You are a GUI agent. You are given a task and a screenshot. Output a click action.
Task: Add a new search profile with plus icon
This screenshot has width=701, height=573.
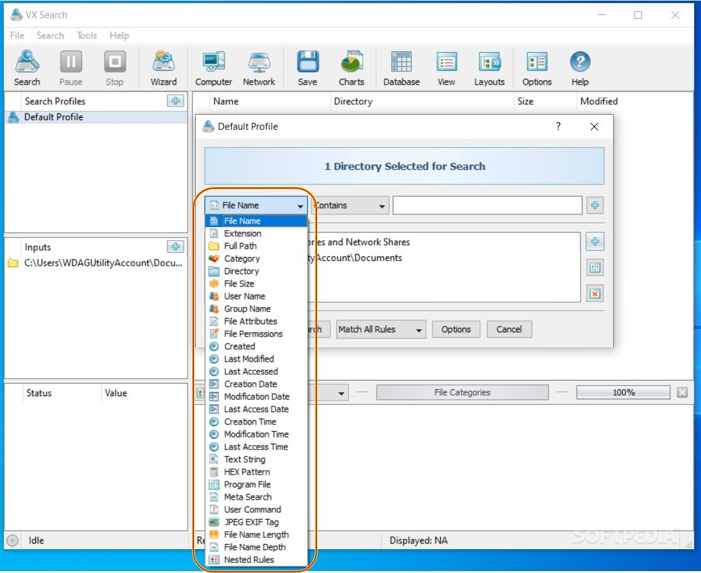[175, 101]
